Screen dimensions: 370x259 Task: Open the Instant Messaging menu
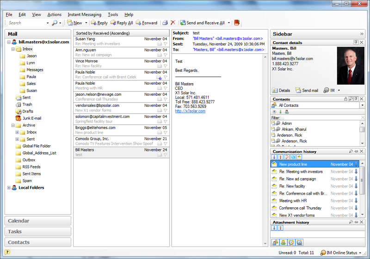pyautogui.click(x=84, y=15)
